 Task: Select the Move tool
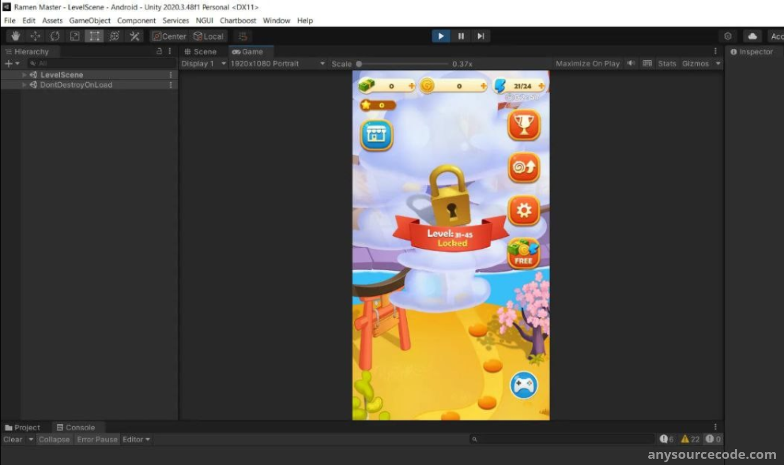(35, 36)
